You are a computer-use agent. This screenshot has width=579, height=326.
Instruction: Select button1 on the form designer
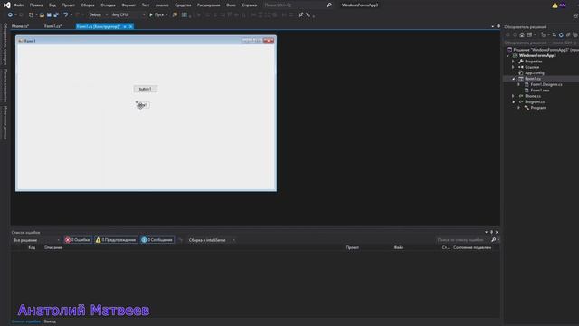(x=146, y=89)
